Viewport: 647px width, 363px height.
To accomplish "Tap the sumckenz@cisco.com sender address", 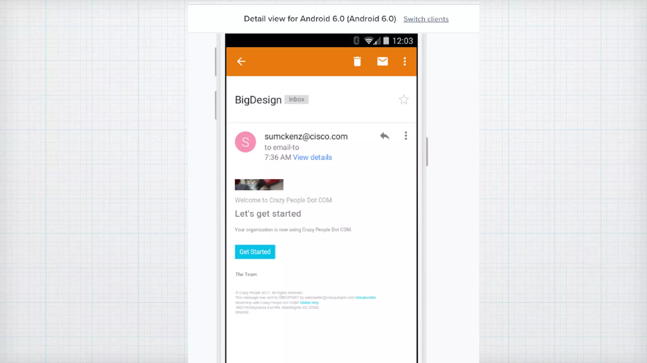I will click(306, 136).
